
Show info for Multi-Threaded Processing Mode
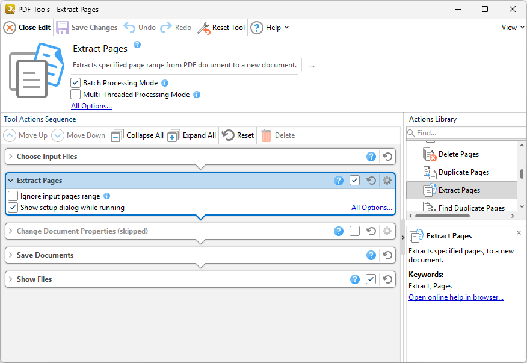click(x=197, y=95)
